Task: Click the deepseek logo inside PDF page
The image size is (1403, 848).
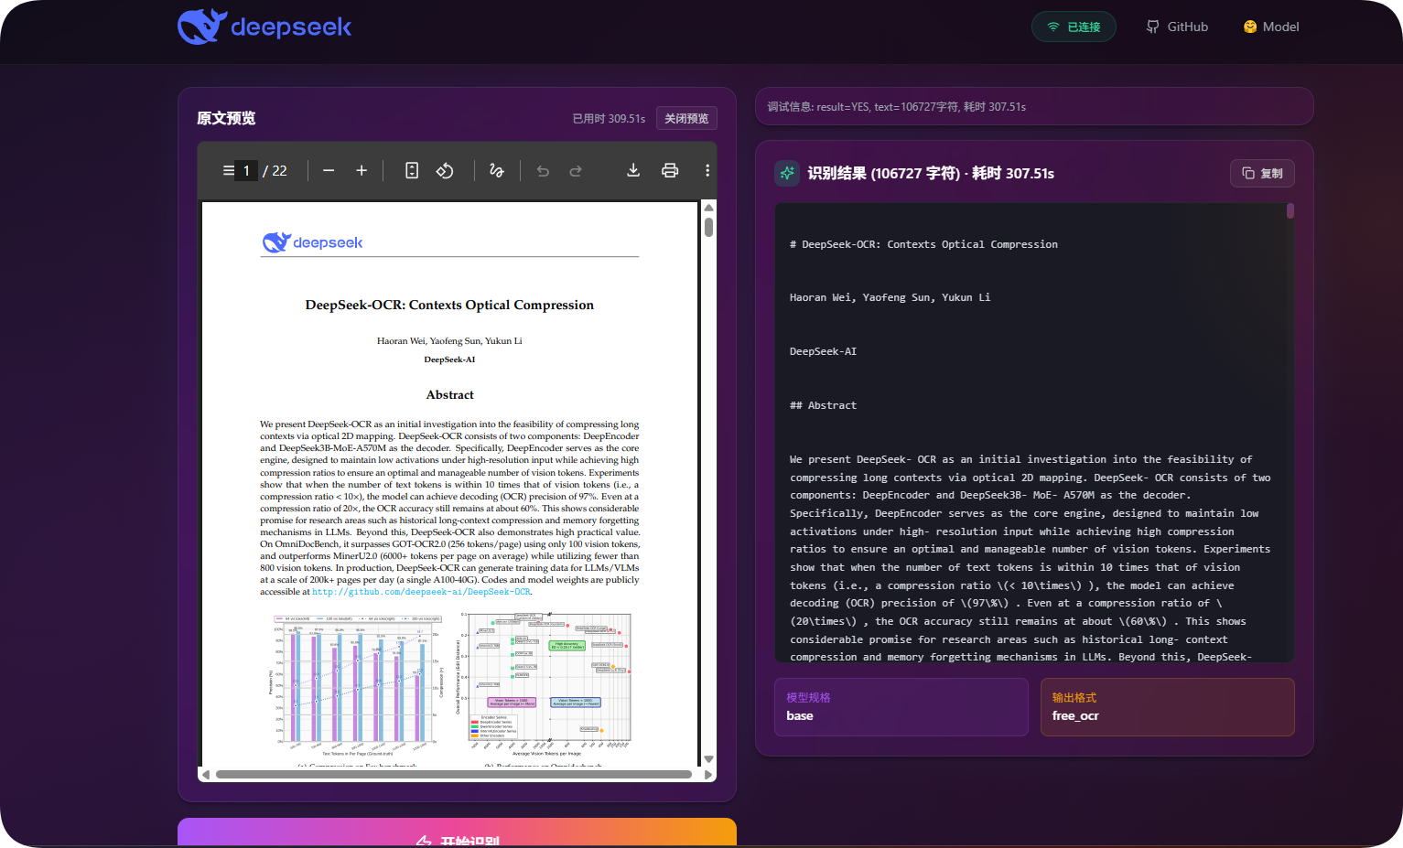Action: 312,242
